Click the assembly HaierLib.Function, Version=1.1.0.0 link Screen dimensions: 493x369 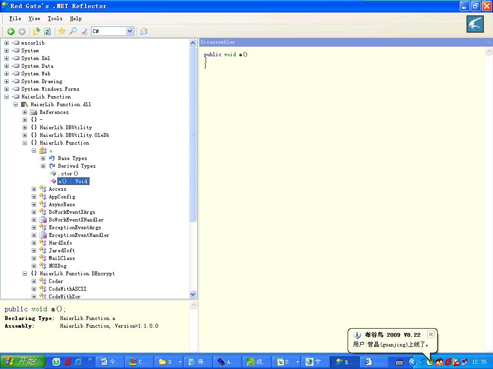click(109, 326)
